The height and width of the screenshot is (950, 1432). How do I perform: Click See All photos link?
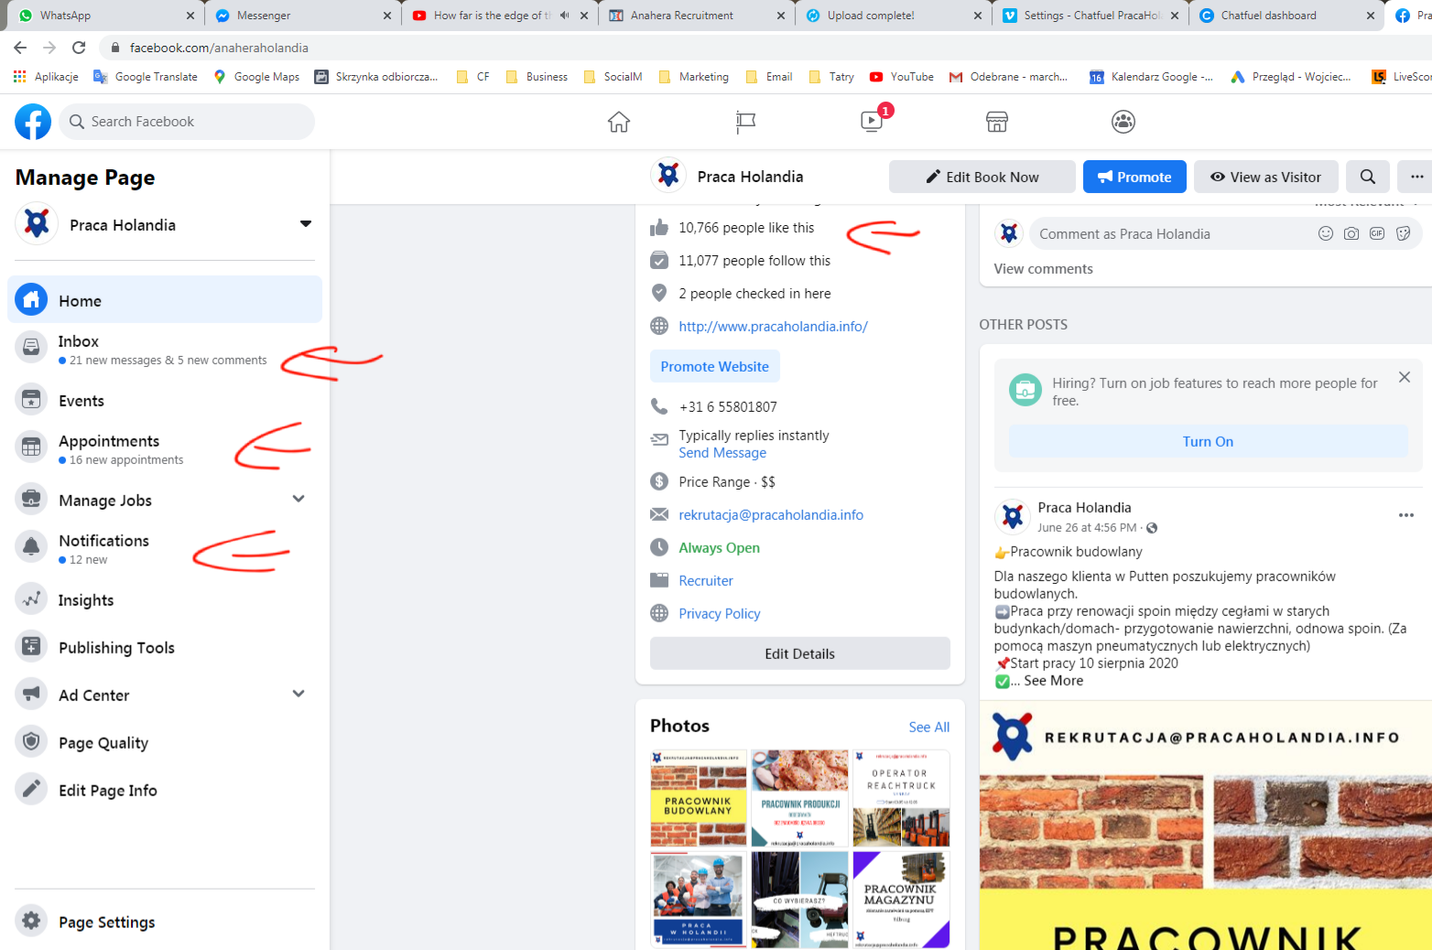(928, 727)
